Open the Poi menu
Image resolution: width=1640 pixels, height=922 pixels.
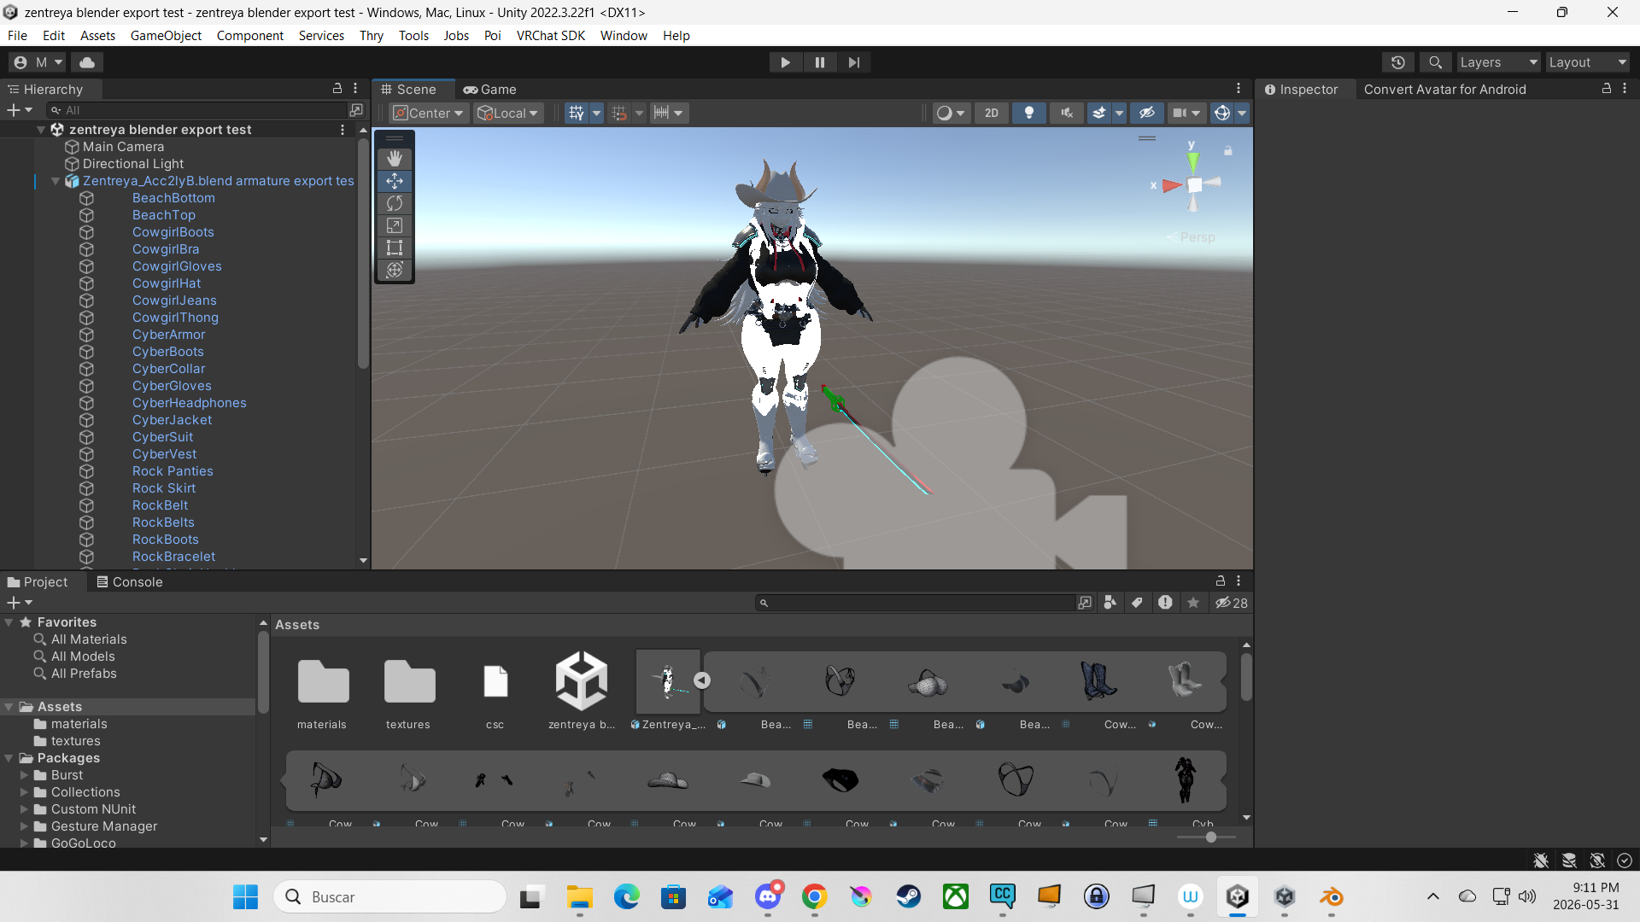coord(492,35)
